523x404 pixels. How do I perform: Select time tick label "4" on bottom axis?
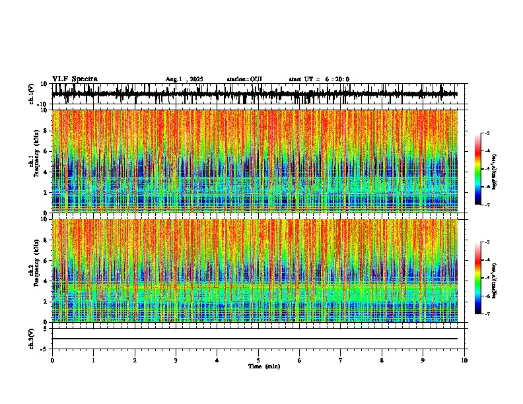(x=217, y=360)
